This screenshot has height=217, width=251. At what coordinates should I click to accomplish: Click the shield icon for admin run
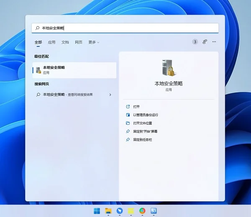click(x=128, y=115)
